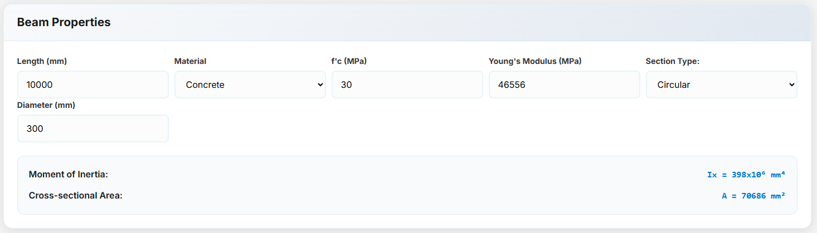Click the Section Type dropdown chevron arrow
The height and width of the screenshot is (233, 817).
point(791,85)
